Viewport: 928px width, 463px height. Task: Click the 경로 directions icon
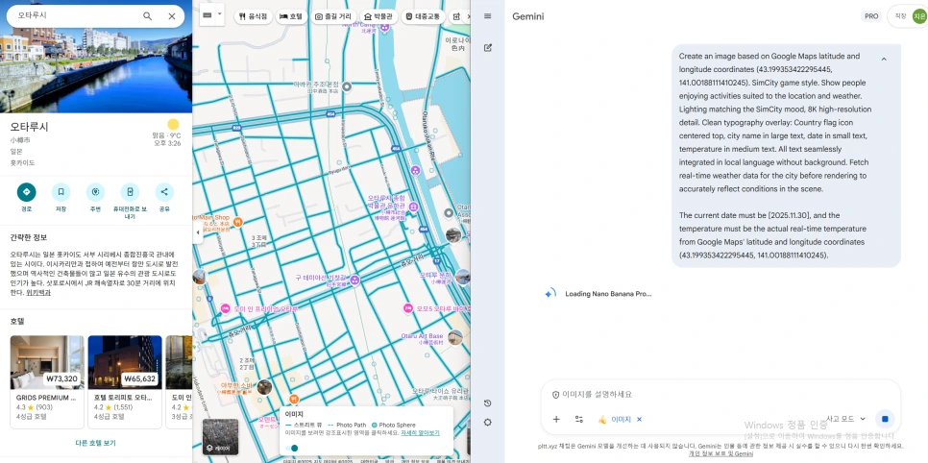point(26,192)
